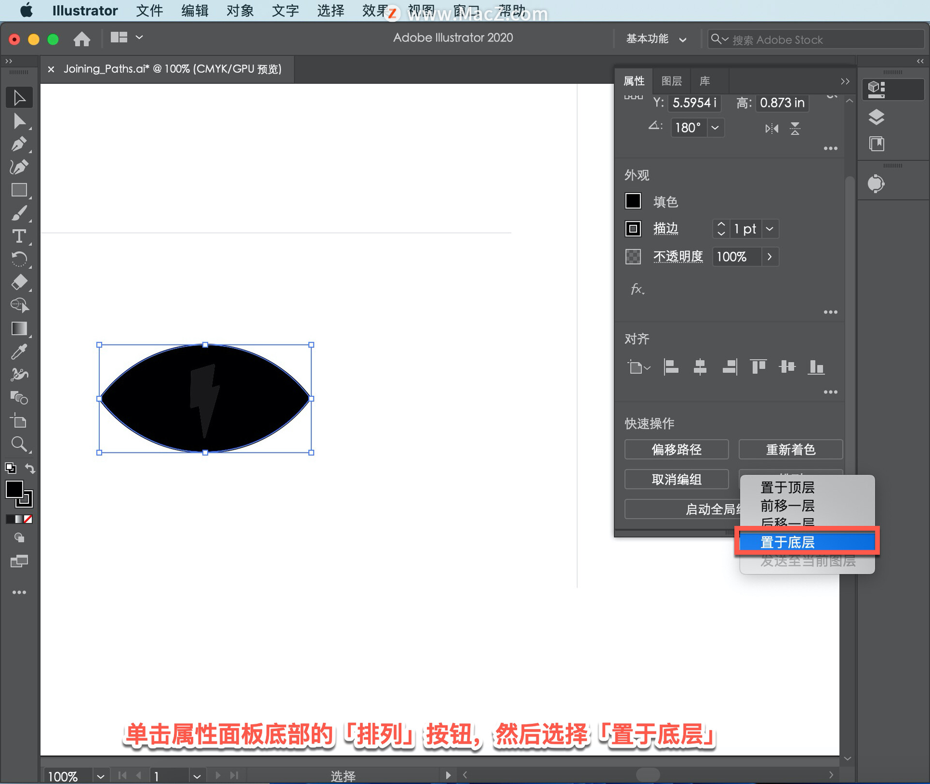Select the Pen tool

pyautogui.click(x=19, y=144)
